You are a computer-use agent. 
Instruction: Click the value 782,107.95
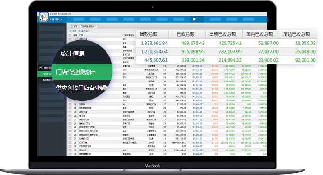[x=230, y=51]
